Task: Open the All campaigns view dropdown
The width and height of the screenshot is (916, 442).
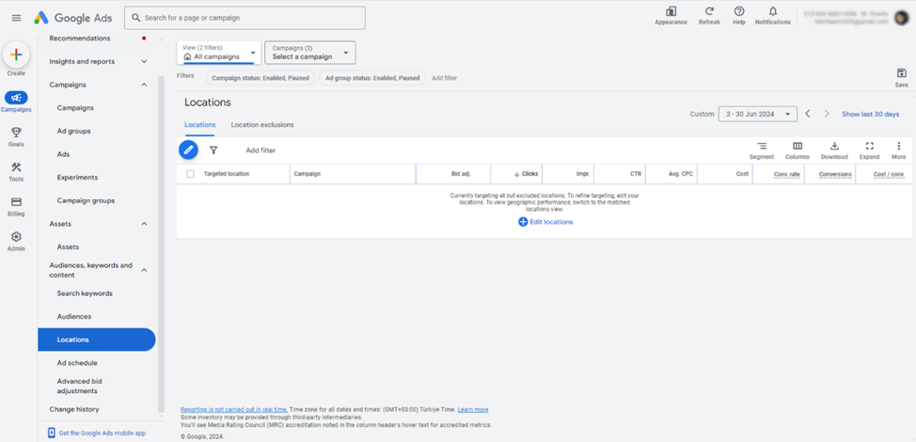Action: click(219, 53)
